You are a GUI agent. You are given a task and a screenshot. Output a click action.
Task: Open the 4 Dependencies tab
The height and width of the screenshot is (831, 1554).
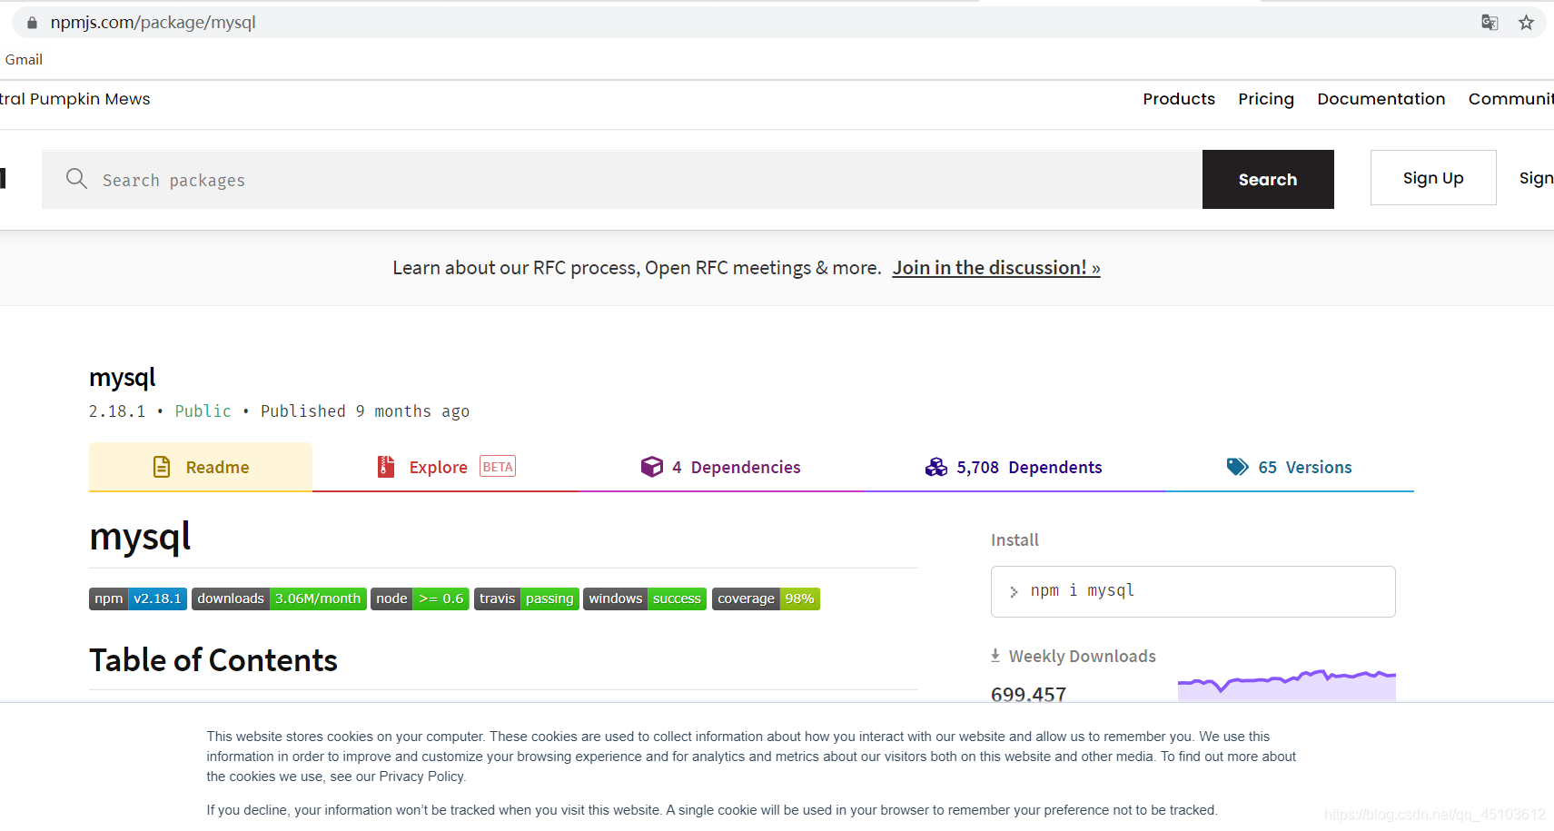coord(721,467)
